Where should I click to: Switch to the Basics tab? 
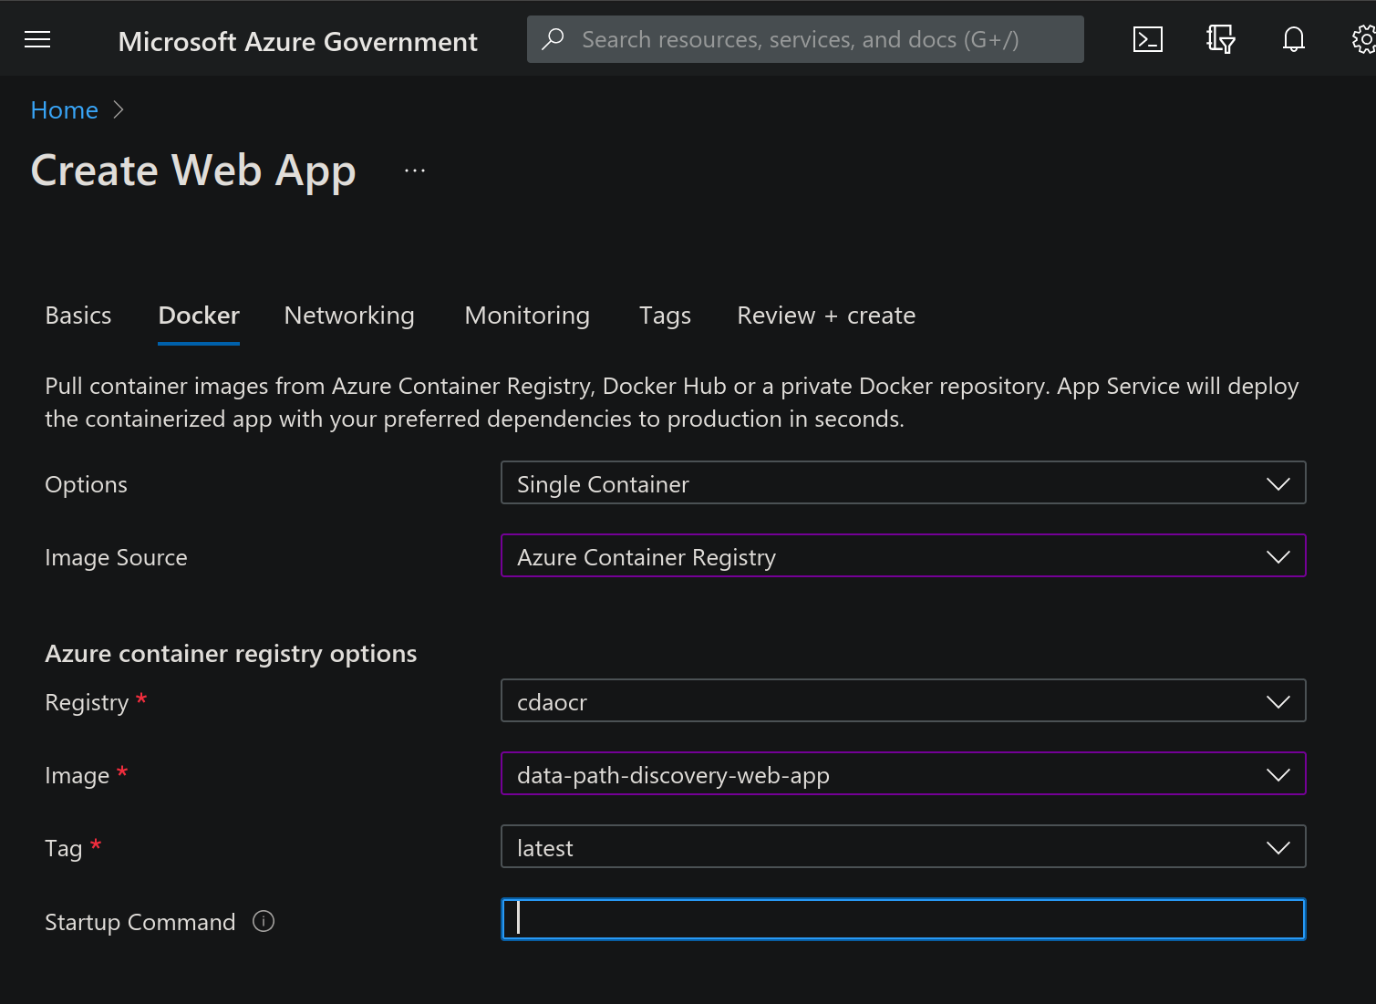click(x=78, y=316)
